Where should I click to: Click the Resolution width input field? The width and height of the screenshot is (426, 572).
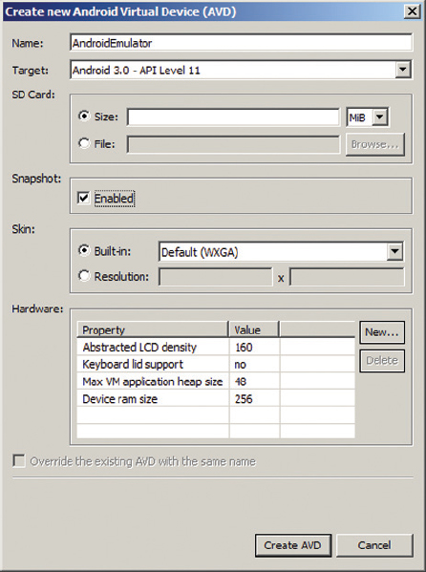(x=216, y=277)
